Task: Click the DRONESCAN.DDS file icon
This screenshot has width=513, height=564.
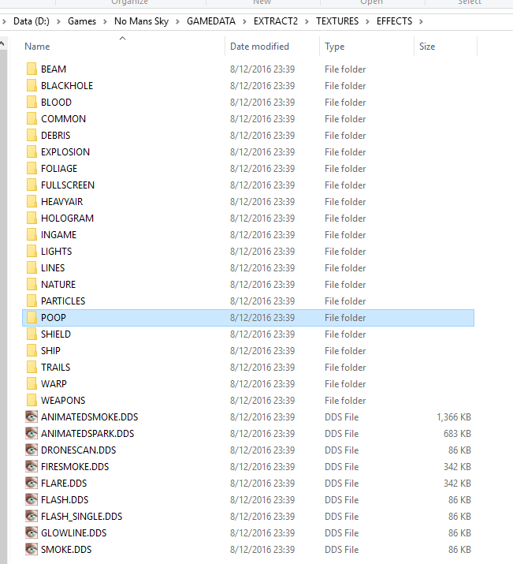Action: click(x=32, y=450)
